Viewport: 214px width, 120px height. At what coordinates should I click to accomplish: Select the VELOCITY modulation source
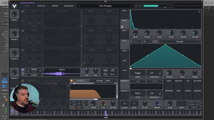click(x=178, y=81)
